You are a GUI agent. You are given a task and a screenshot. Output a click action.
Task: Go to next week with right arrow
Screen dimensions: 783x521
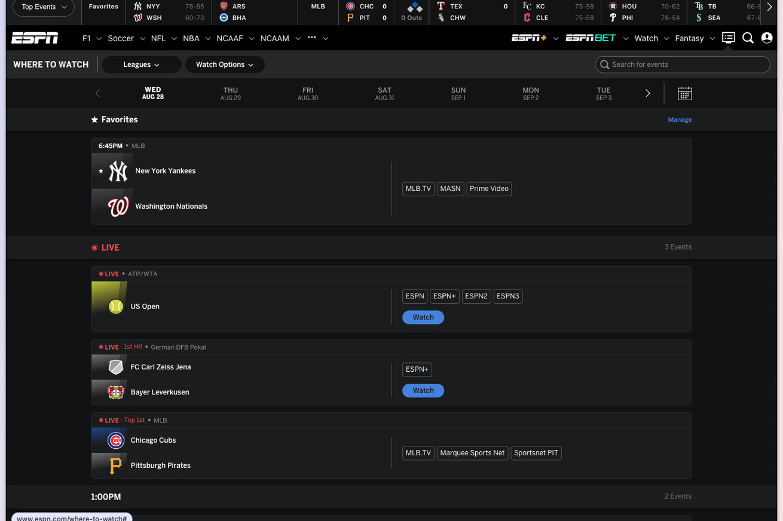647,93
